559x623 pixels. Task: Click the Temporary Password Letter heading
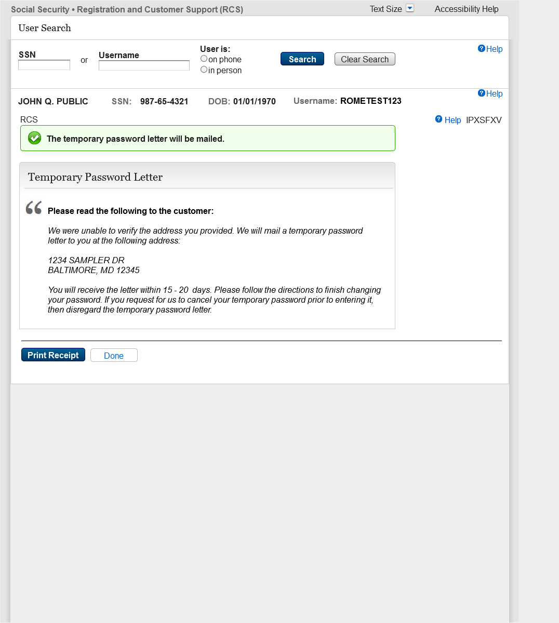click(95, 177)
